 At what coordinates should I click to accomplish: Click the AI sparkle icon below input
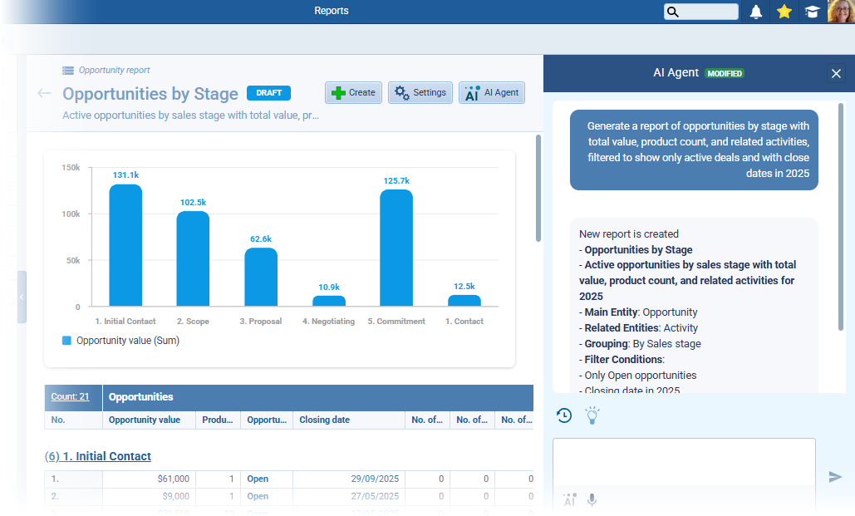click(569, 500)
